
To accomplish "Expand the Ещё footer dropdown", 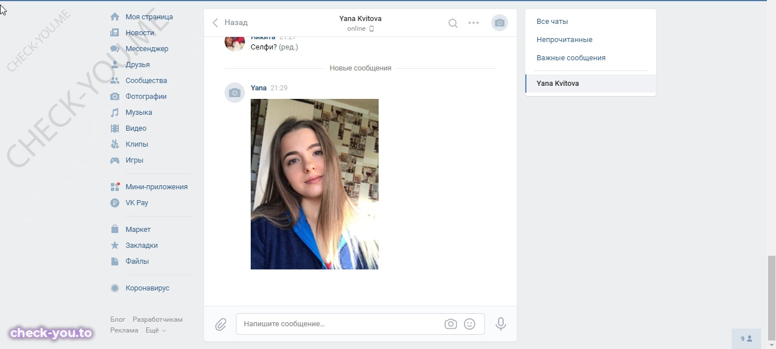I will click(x=155, y=330).
